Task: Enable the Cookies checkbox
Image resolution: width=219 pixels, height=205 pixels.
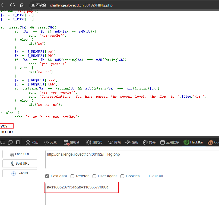Action: point(122,176)
